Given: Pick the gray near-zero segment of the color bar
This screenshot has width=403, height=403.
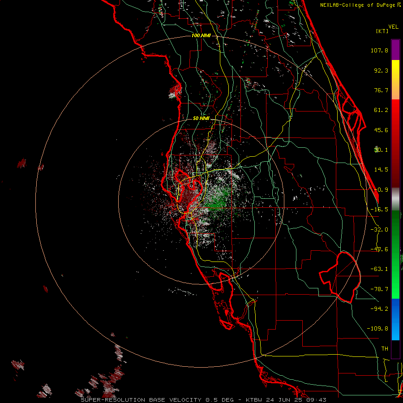Looking at the screenshot, I should 395,199.
